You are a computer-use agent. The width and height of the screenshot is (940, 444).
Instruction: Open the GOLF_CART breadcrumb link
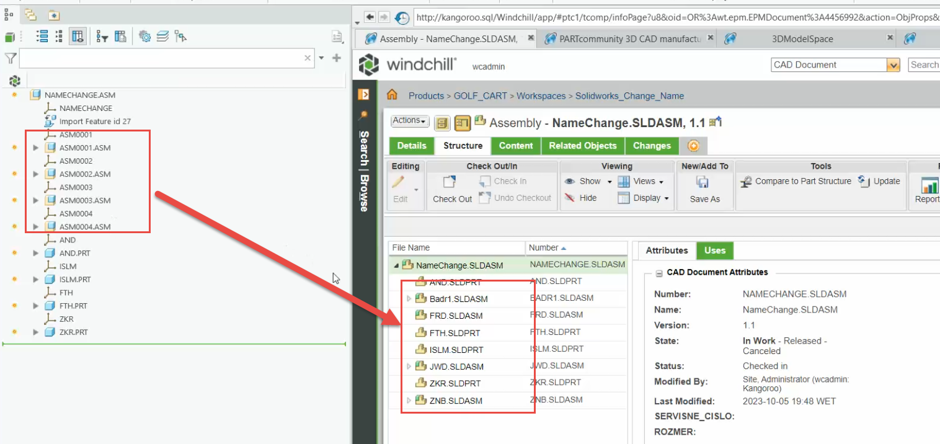[x=480, y=96]
